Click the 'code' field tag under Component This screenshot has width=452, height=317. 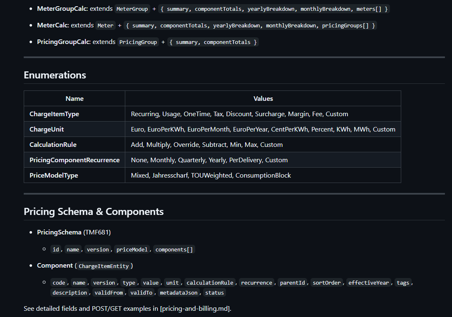(59, 283)
